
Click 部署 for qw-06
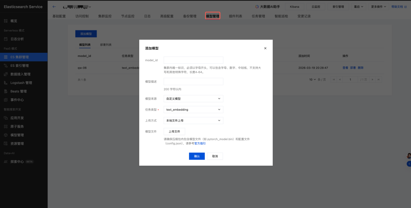tap(353, 68)
